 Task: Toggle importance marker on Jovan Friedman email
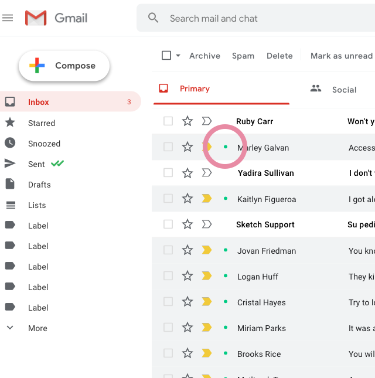click(x=206, y=250)
